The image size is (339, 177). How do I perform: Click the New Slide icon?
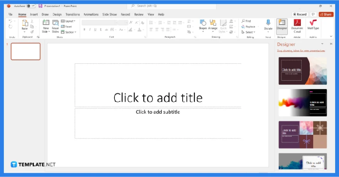pos(46,23)
